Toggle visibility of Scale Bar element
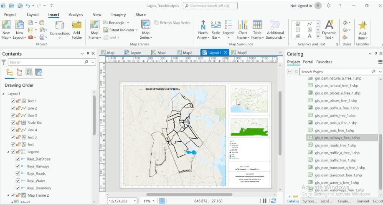383x205 pixels. 13,123
